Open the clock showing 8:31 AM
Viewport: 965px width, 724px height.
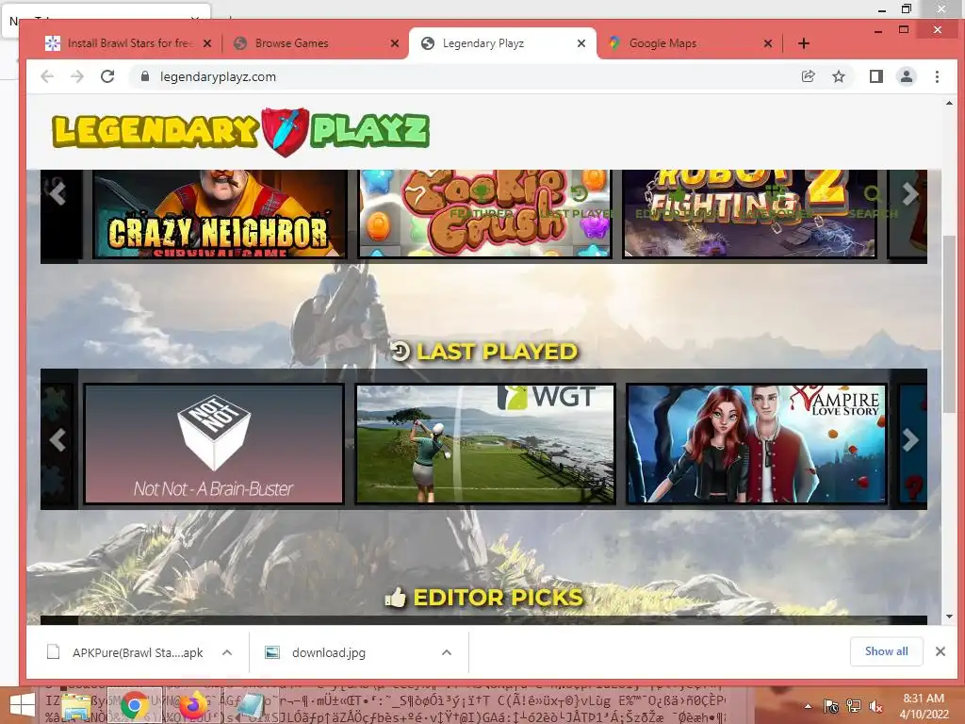pyautogui.click(x=924, y=706)
